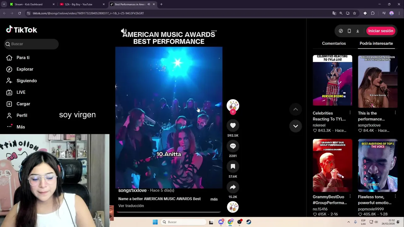Open the browser extensions puzzle icon
The width and height of the screenshot is (404, 227).
[373, 13]
